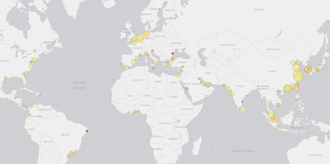Click the orange marker on Japan's east coast
This screenshot has height=164, width=330.
322,68
